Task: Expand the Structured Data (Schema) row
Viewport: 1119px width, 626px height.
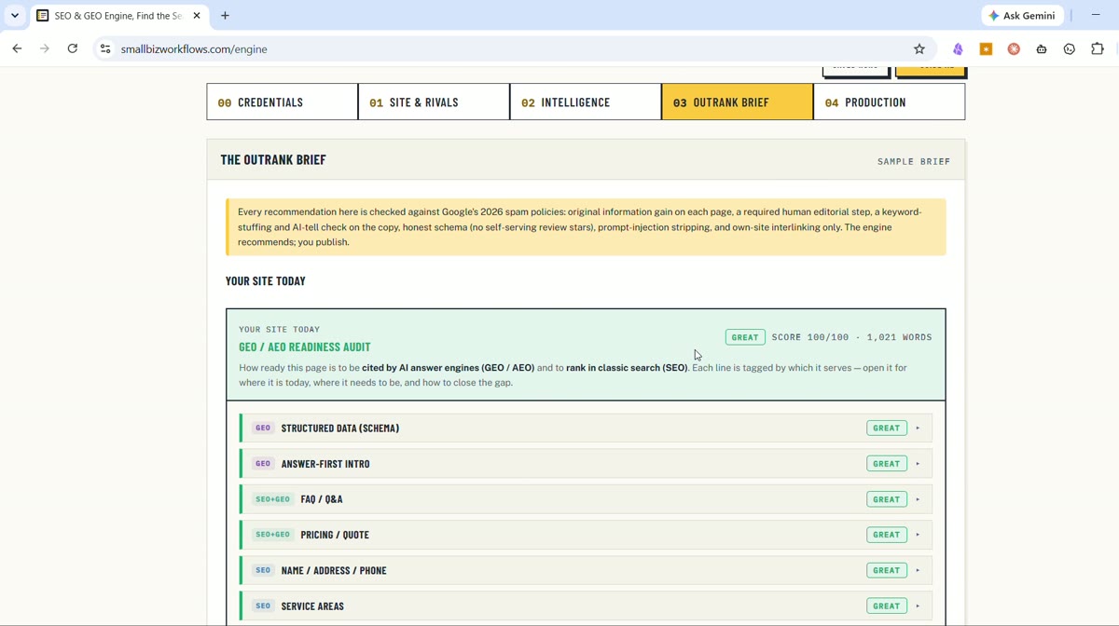Action: pyautogui.click(x=586, y=429)
